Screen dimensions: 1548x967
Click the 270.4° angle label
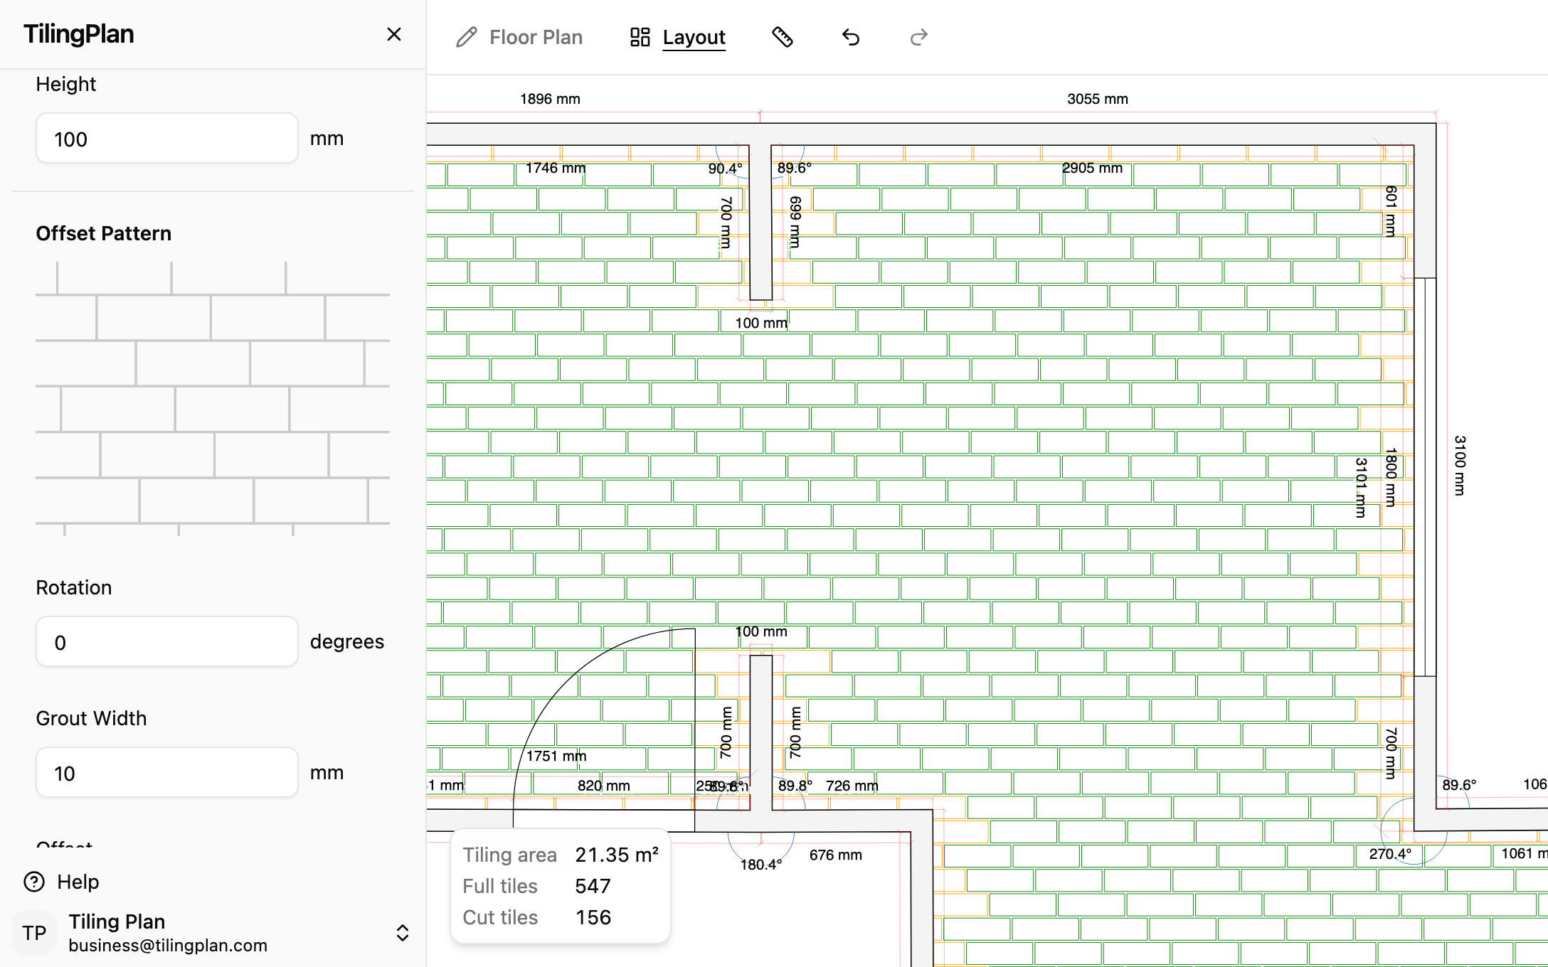(x=1390, y=853)
